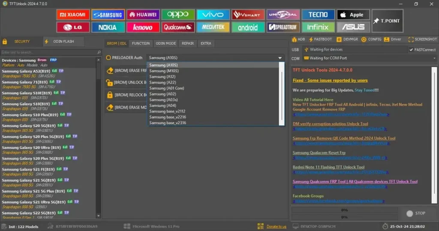Select the Qualcomm brand button
This screenshot has width=439, height=231.
coord(178,27)
